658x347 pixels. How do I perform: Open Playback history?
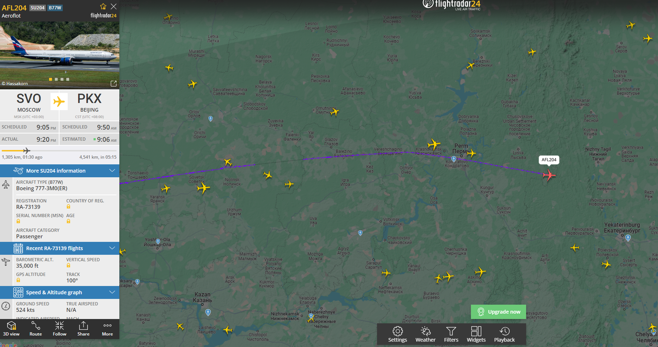[504, 334]
